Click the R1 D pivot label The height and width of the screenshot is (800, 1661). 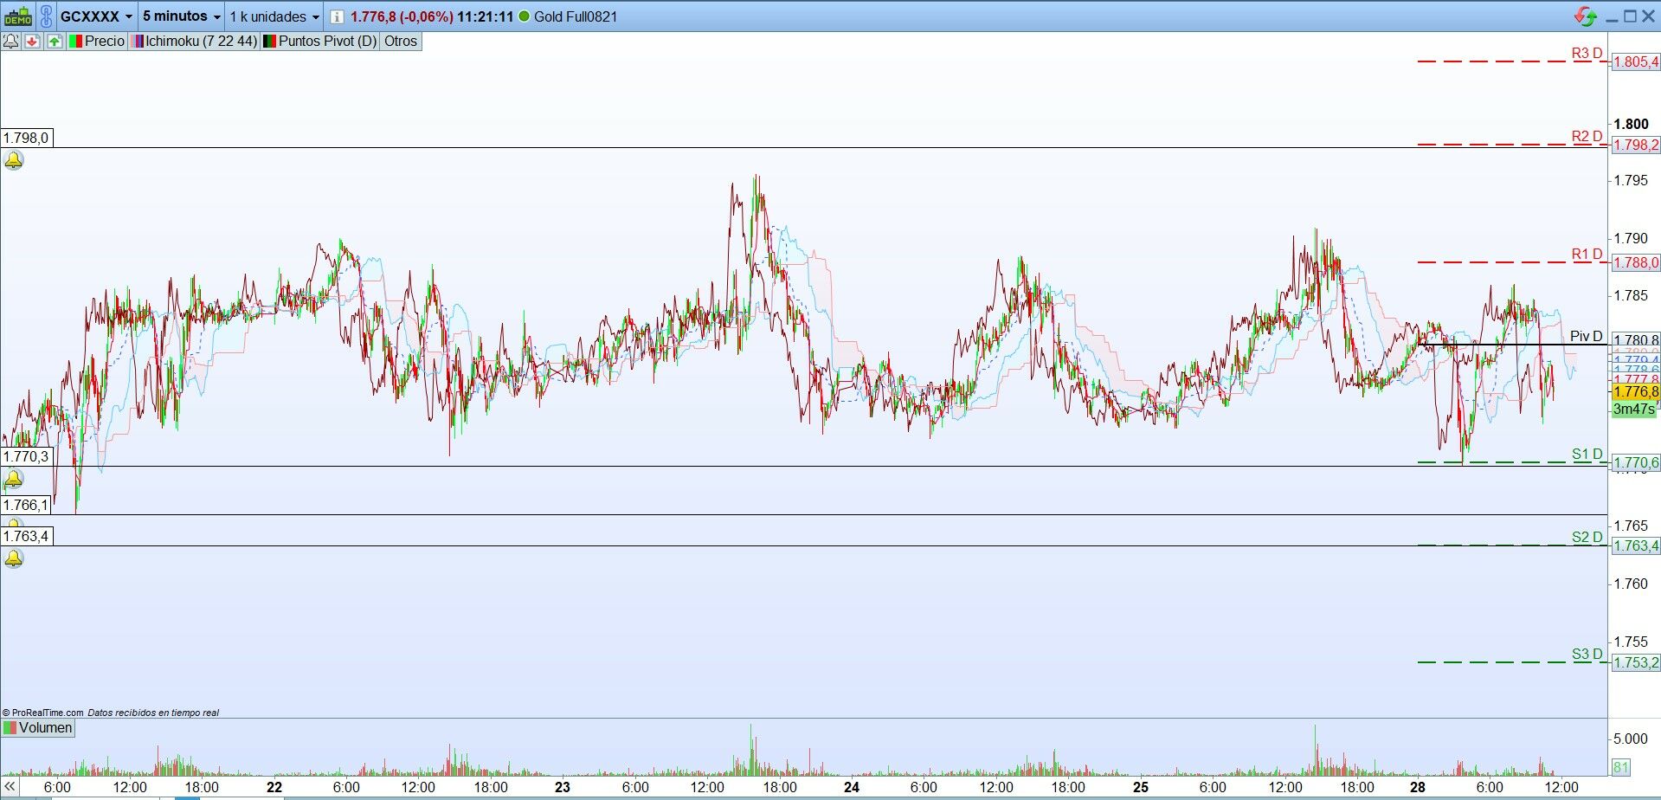(1587, 254)
